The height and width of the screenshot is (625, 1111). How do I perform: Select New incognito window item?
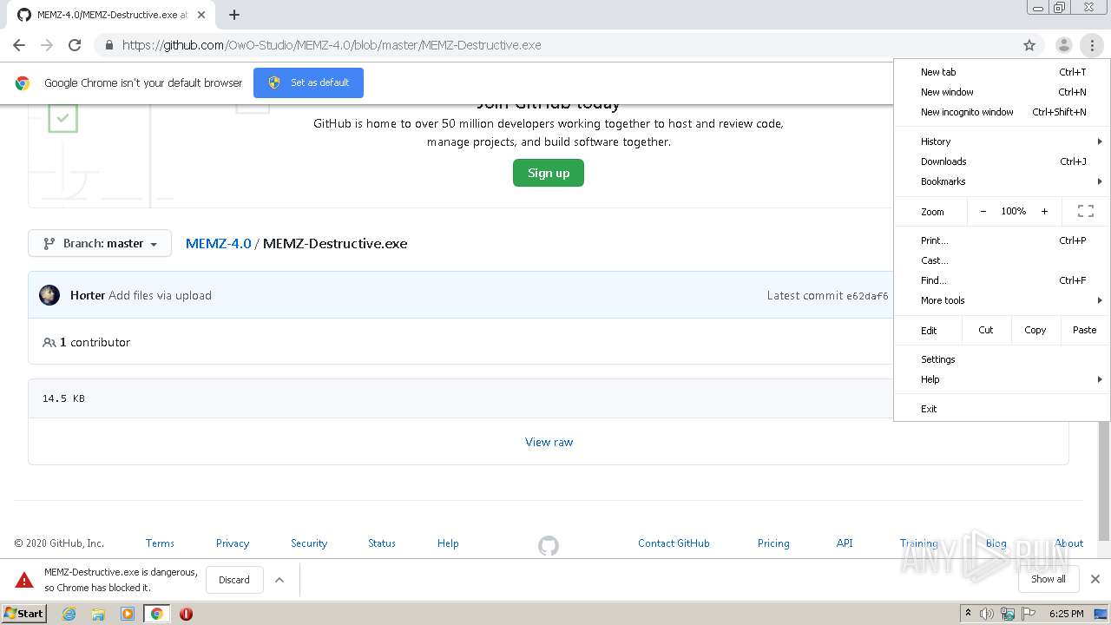click(x=1002, y=112)
